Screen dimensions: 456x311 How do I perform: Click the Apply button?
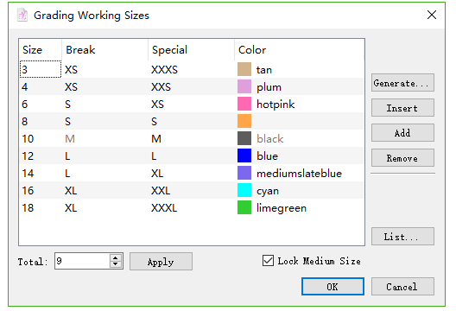[161, 262]
